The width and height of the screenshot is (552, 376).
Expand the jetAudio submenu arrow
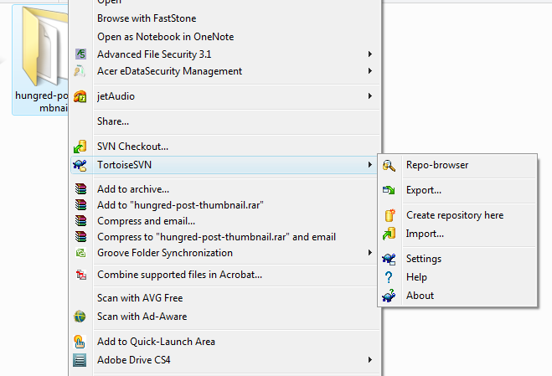(x=370, y=95)
